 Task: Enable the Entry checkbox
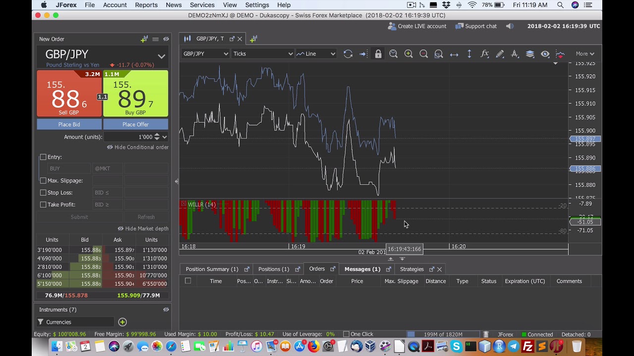click(x=43, y=157)
